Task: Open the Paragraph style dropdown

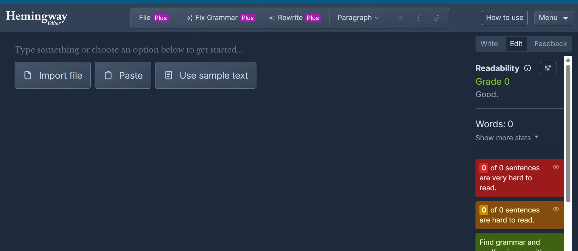Action: pos(358,18)
